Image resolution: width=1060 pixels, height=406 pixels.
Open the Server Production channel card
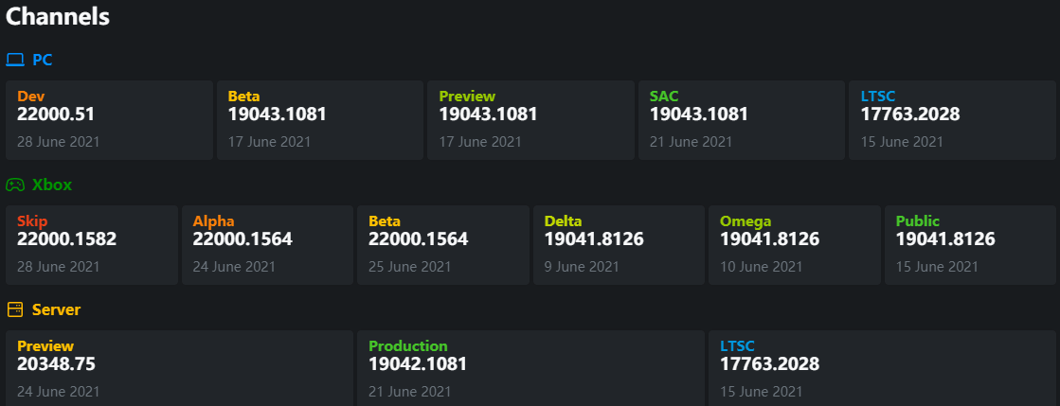pos(530,368)
